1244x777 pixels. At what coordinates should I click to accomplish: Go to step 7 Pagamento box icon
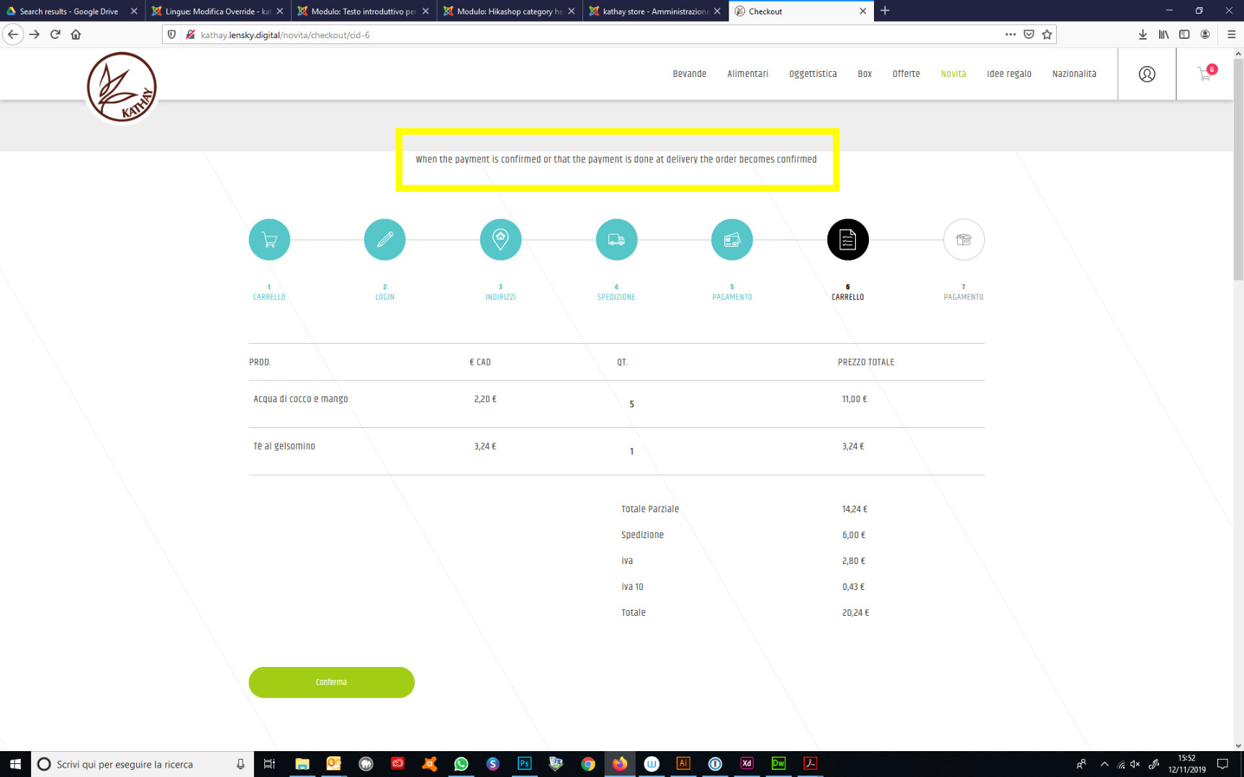[x=964, y=240]
